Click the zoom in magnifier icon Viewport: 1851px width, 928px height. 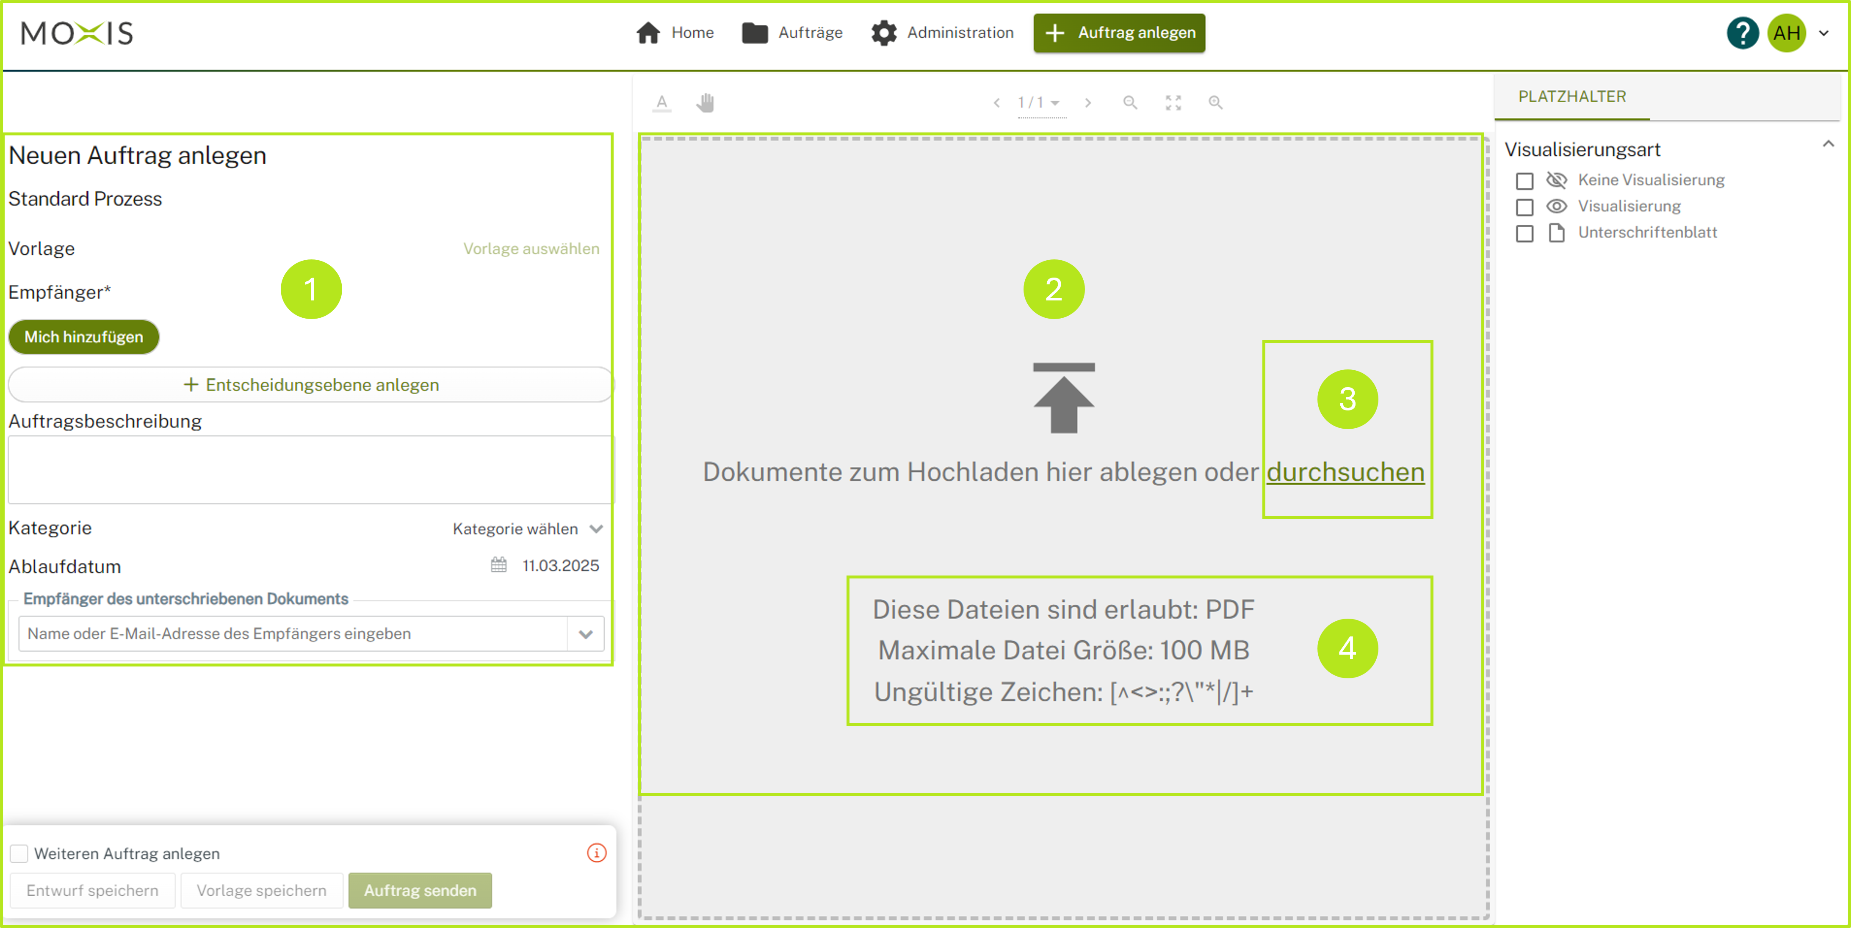click(1215, 103)
